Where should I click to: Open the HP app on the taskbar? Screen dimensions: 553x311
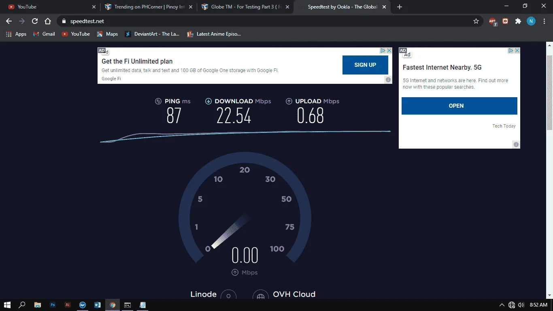pos(83,305)
